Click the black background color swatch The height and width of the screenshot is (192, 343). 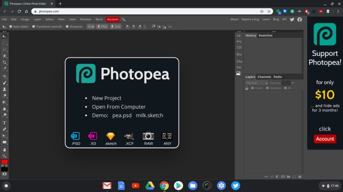click(4, 169)
